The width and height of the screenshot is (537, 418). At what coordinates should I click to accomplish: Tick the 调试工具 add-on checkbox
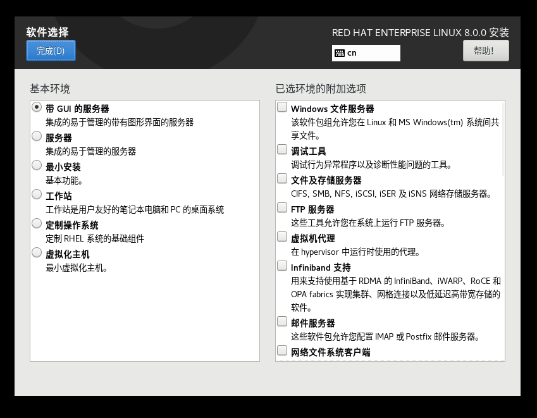tap(282, 150)
